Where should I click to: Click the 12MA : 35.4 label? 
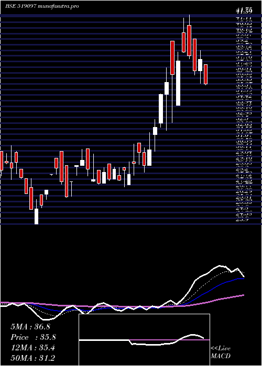pyautogui.click(x=32, y=348)
